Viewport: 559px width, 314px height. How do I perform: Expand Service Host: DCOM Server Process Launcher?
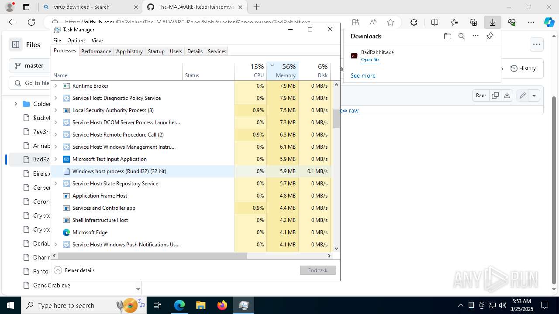(x=55, y=123)
